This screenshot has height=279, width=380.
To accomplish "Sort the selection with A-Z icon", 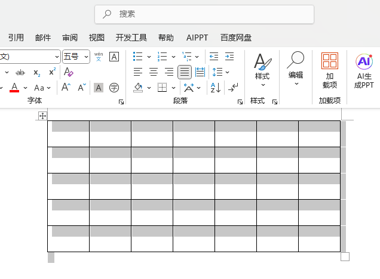I will [216, 88].
